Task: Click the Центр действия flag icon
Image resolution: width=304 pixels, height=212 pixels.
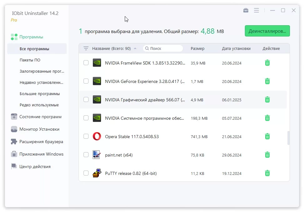Action: coord(14,166)
